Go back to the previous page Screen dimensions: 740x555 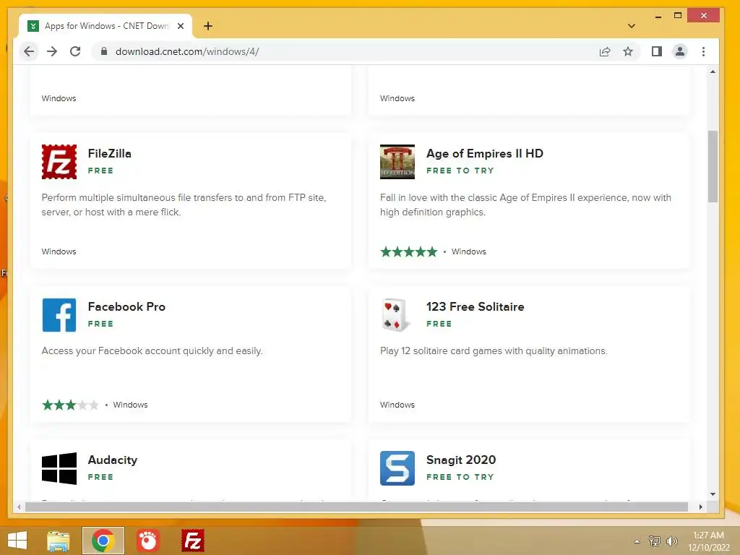tap(29, 51)
